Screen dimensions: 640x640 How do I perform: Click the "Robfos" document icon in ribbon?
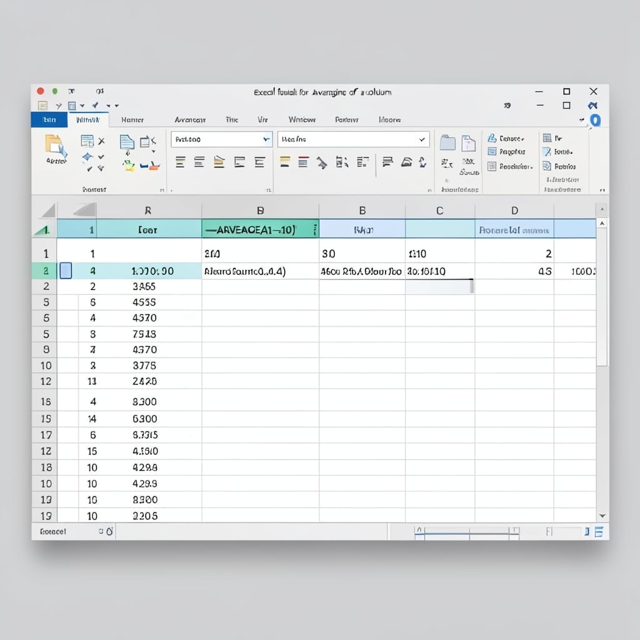click(547, 166)
